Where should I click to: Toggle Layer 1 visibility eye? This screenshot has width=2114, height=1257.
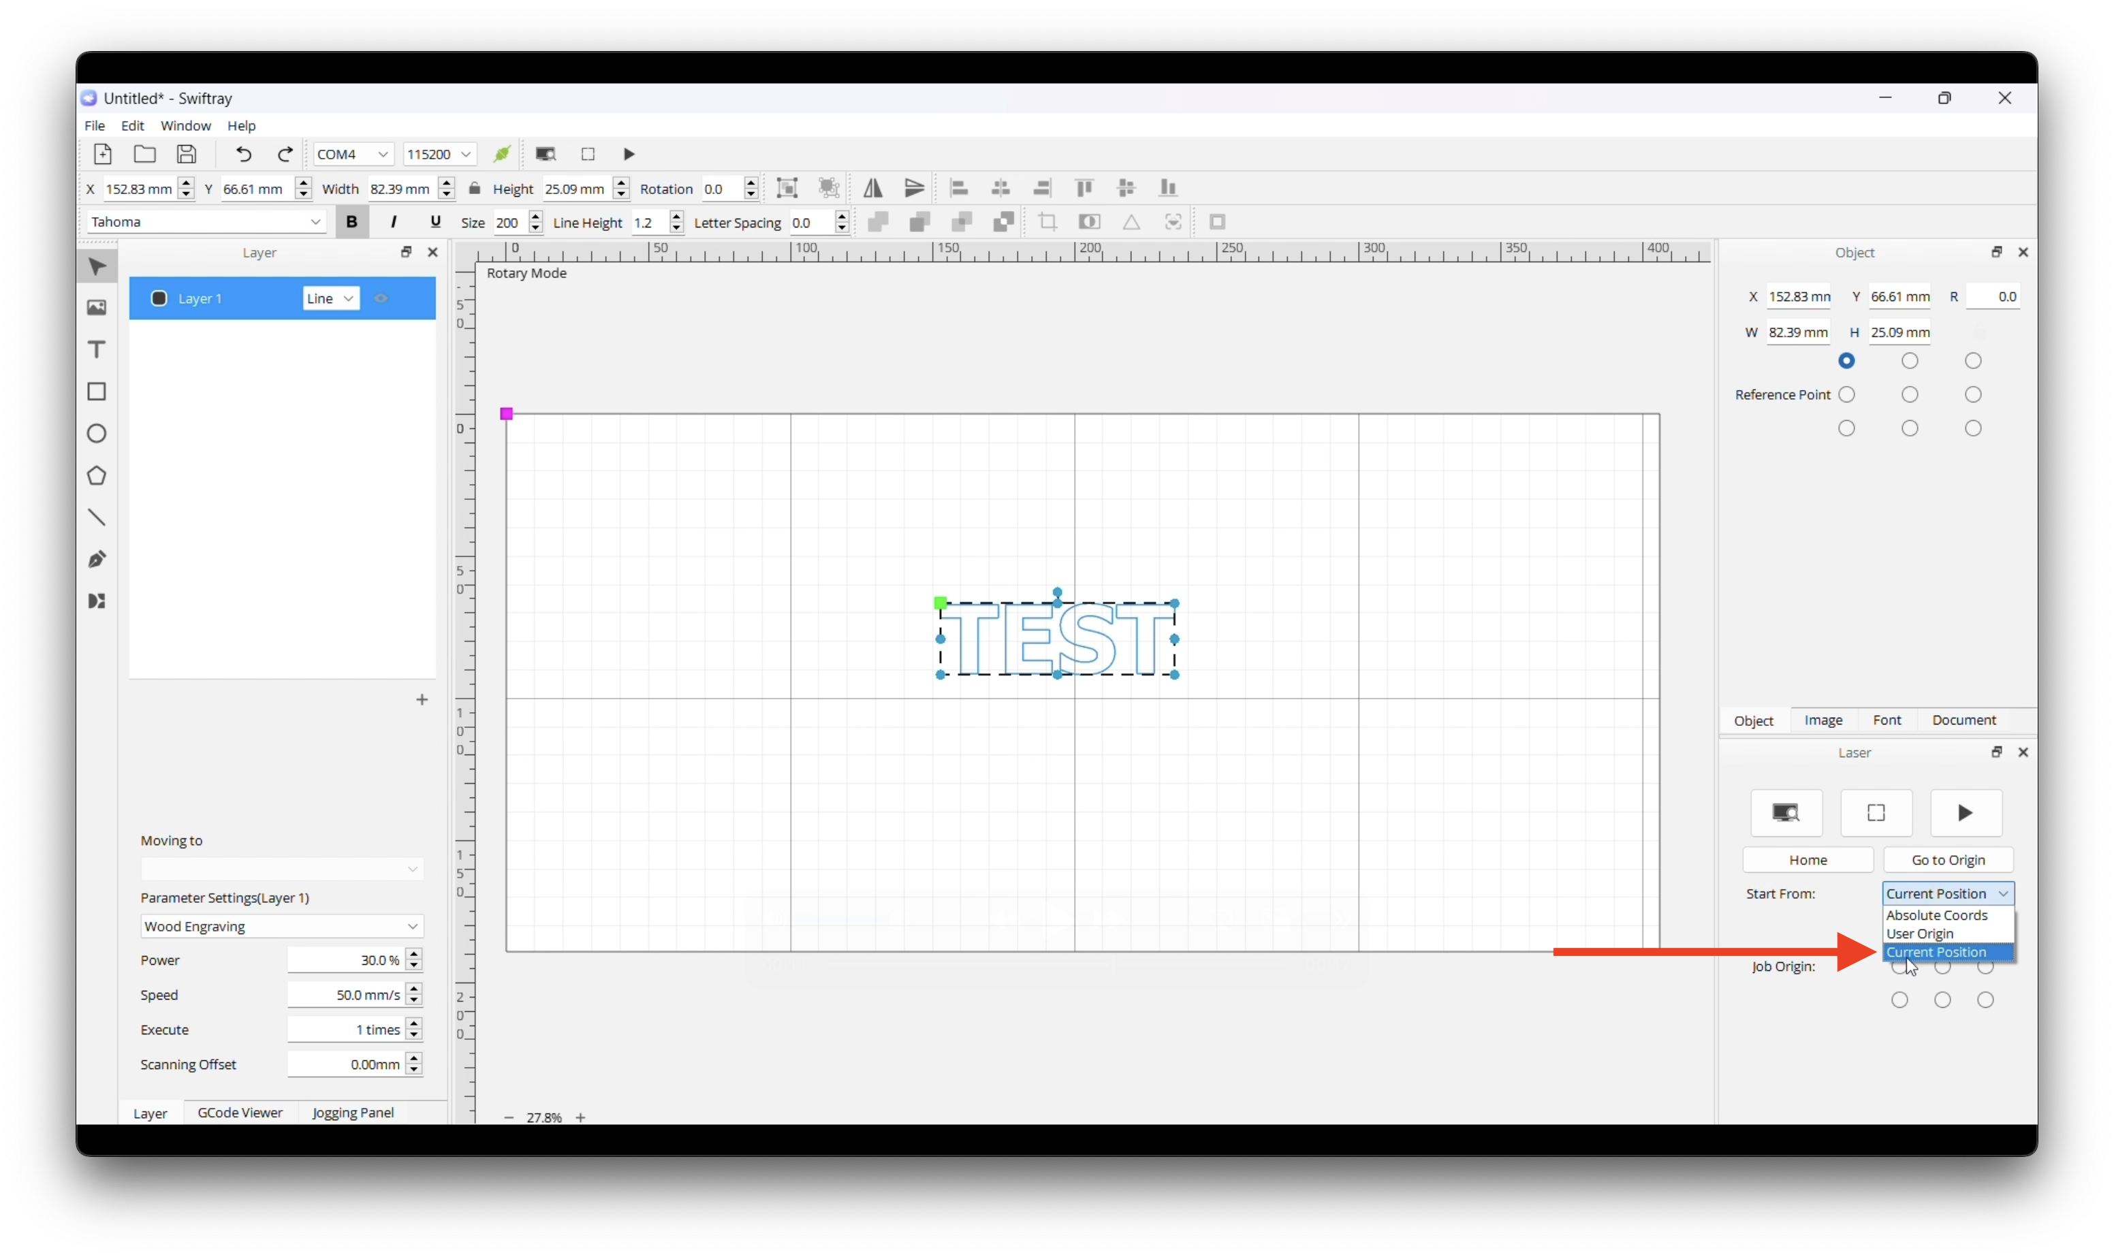pyautogui.click(x=381, y=298)
